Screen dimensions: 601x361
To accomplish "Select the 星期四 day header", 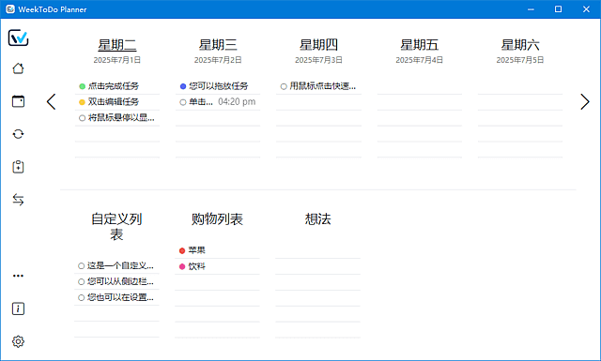I will pos(318,45).
